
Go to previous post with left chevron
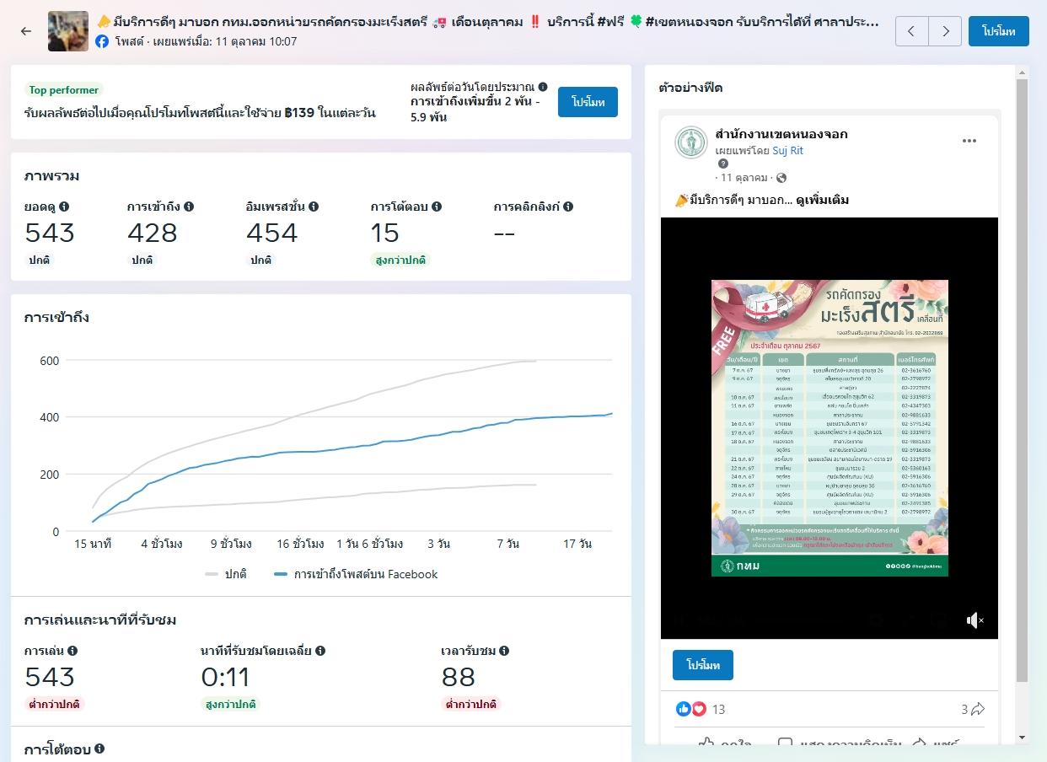[x=911, y=31]
